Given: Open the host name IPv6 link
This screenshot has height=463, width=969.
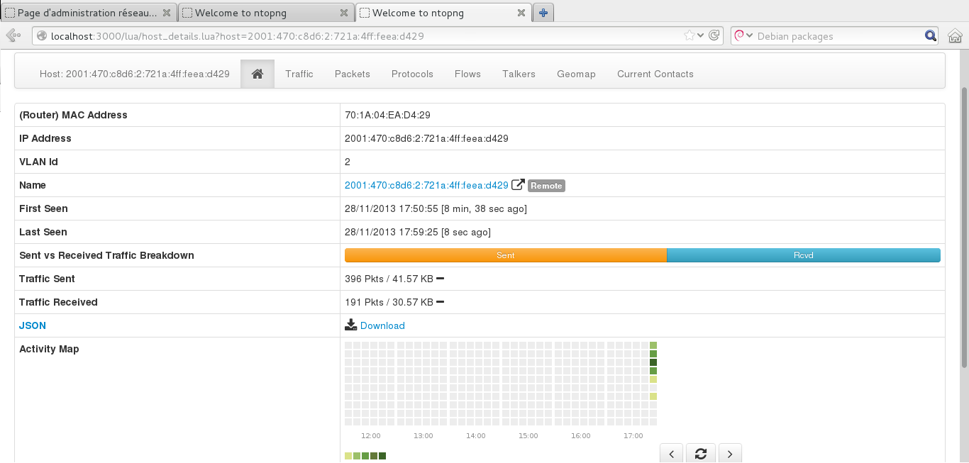Looking at the screenshot, I should [426, 185].
